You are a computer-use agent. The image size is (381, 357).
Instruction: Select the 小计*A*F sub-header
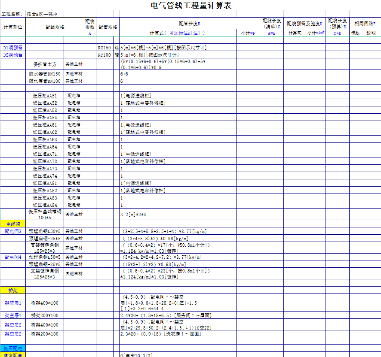coord(316,33)
